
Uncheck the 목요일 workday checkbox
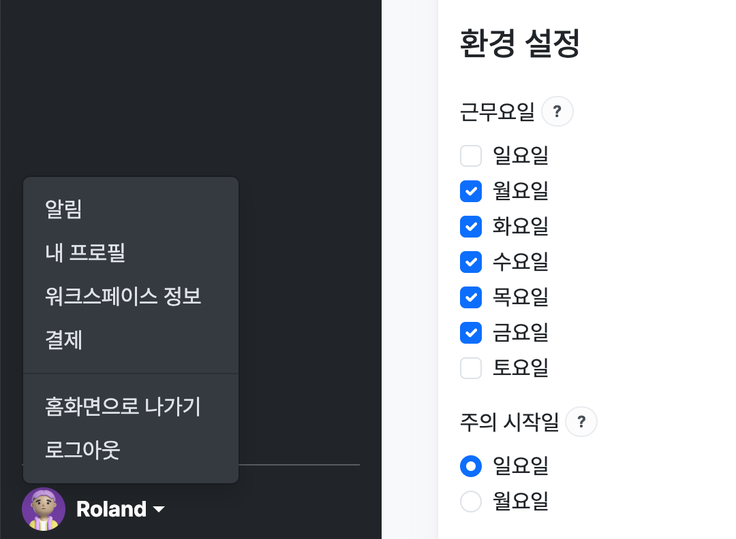(471, 297)
